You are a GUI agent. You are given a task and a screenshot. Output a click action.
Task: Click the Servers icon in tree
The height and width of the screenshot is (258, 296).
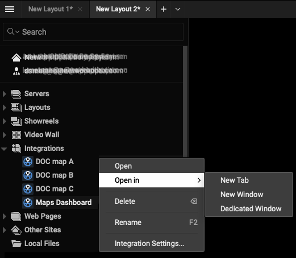click(16, 94)
